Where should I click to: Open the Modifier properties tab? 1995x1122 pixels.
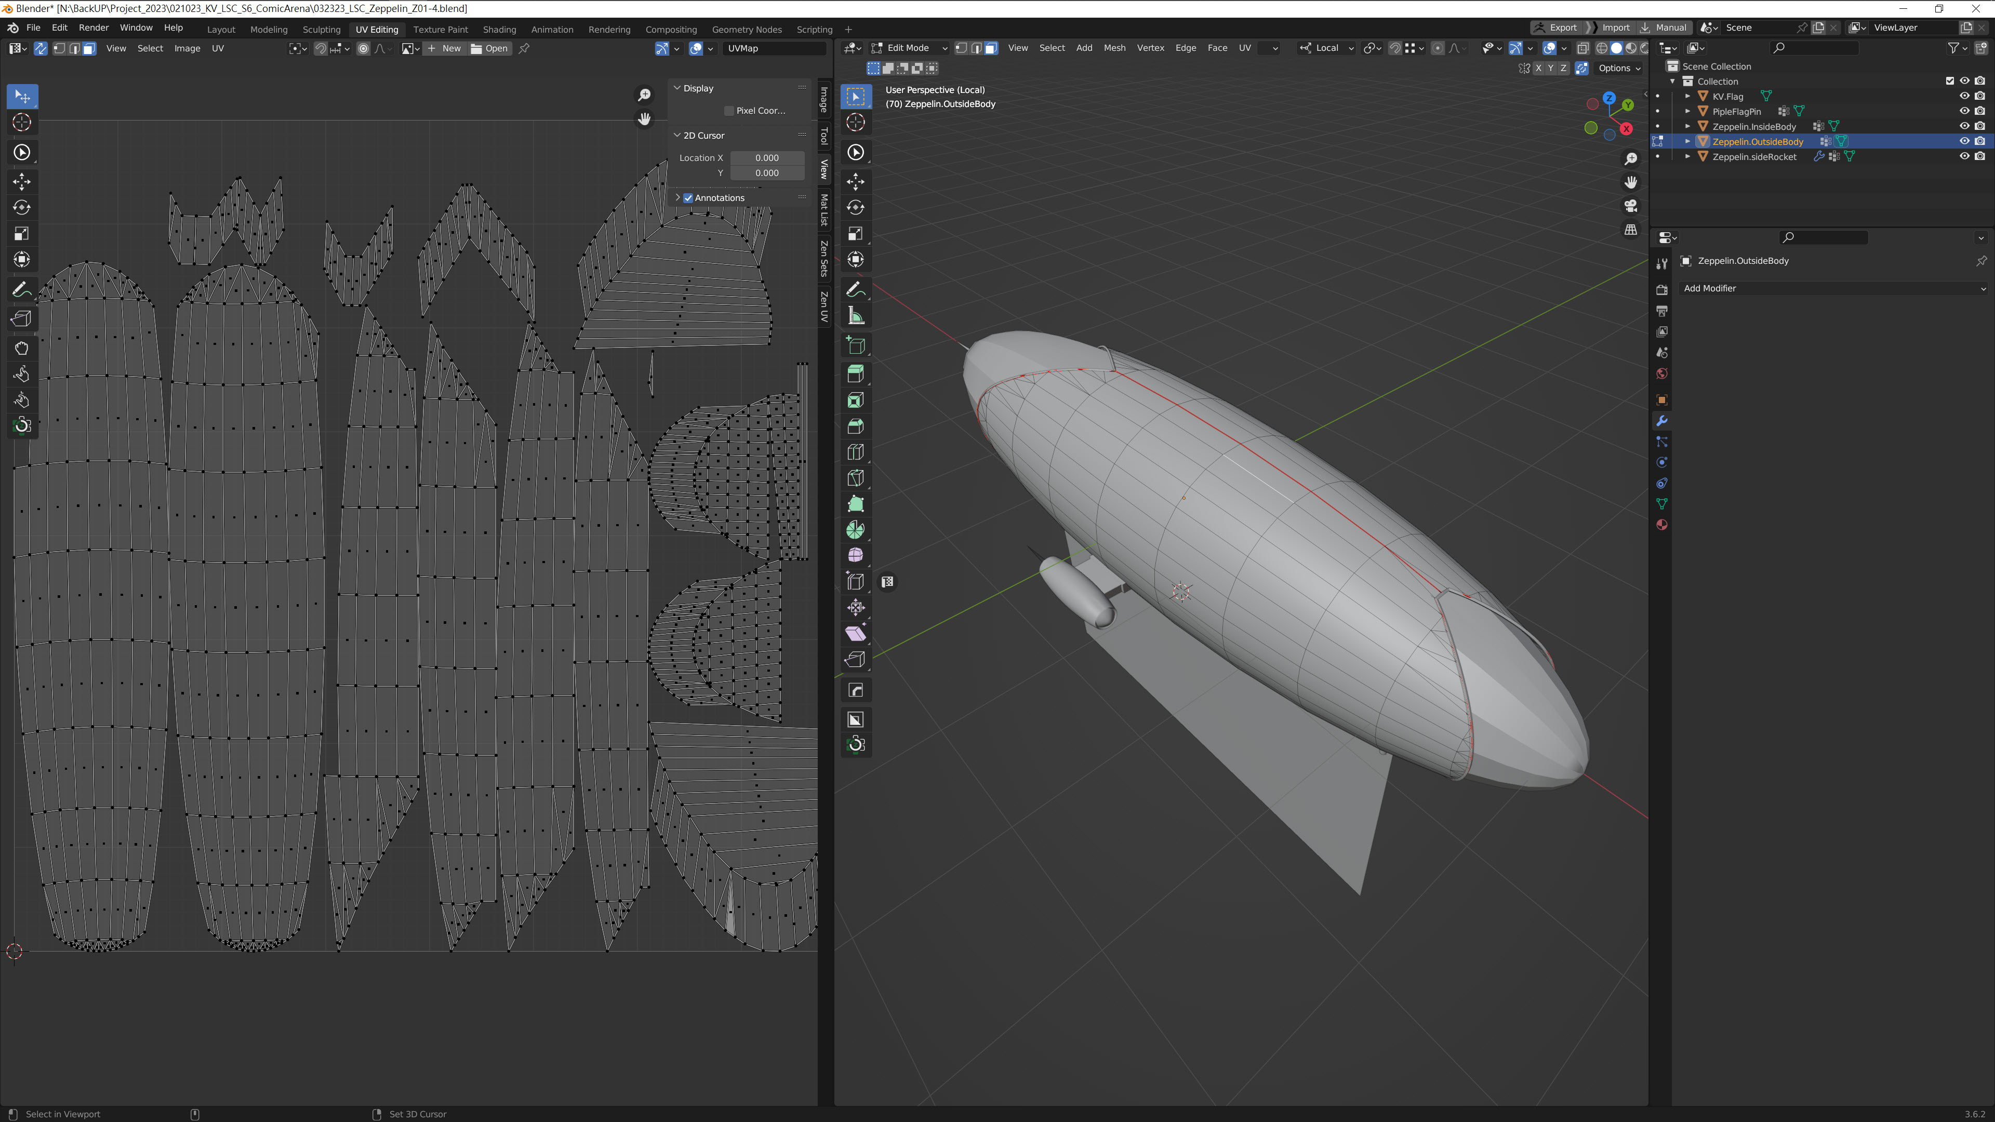pyautogui.click(x=1661, y=420)
